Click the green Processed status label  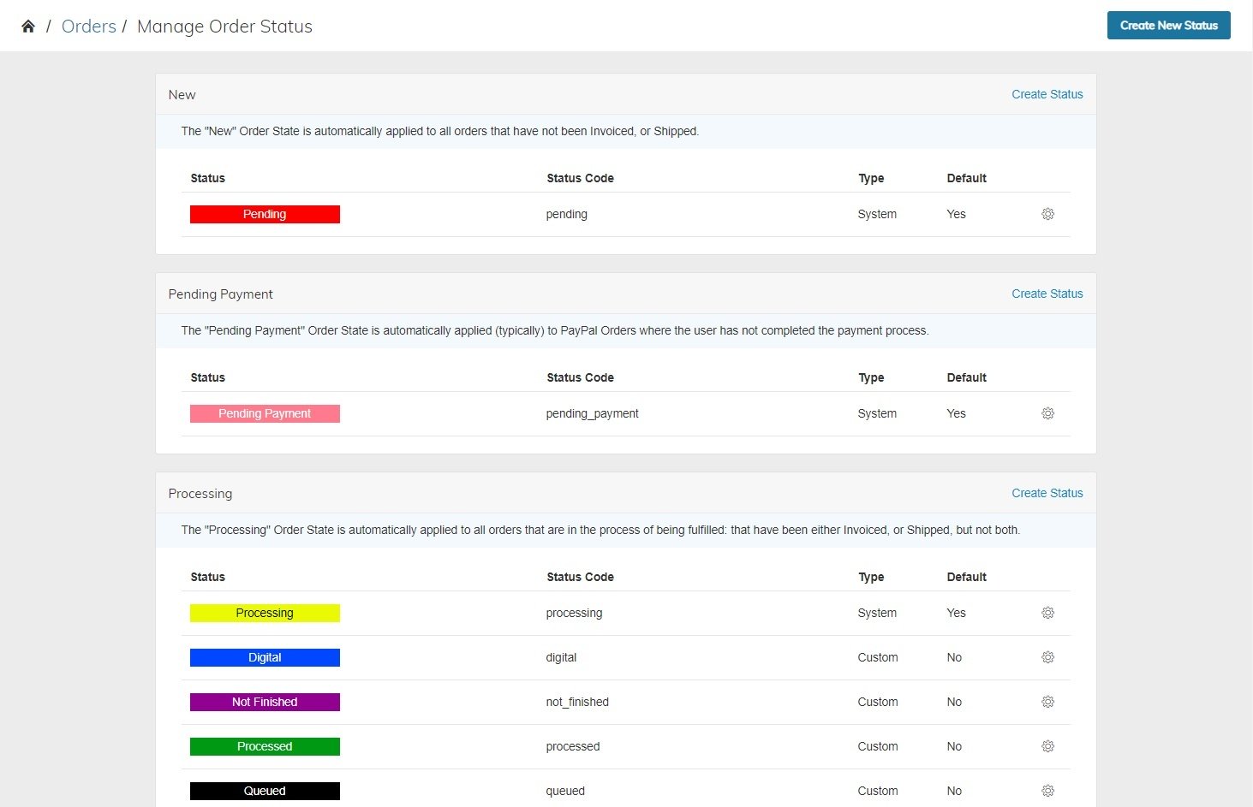pos(265,746)
